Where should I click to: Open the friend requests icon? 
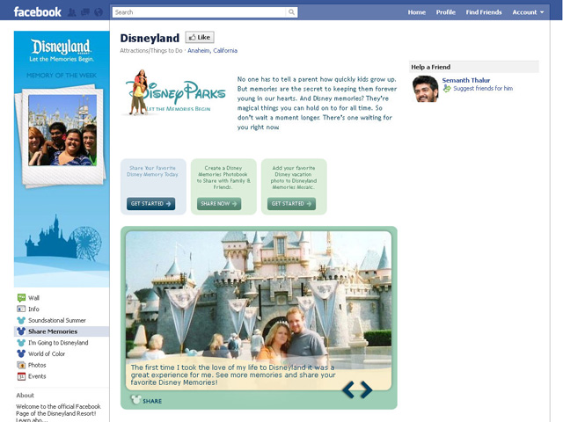pyautogui.click(x=72, y=12)
